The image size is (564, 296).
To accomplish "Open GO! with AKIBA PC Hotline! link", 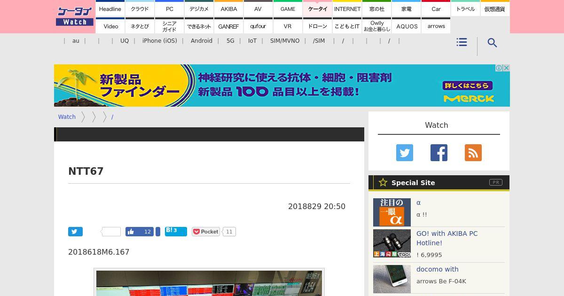I will click(x=447, y=238).
